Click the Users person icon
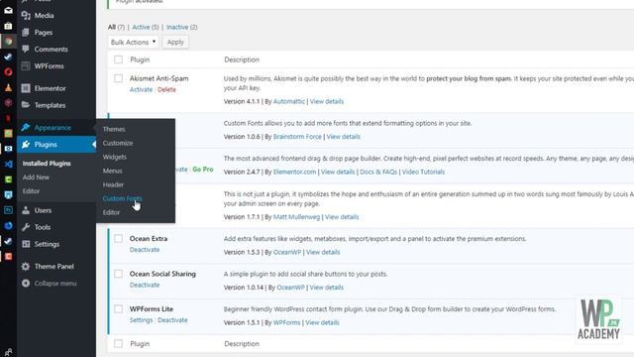The height and width of the screenshot is (357, 634). pyautogui.click(x=26, y=210)
